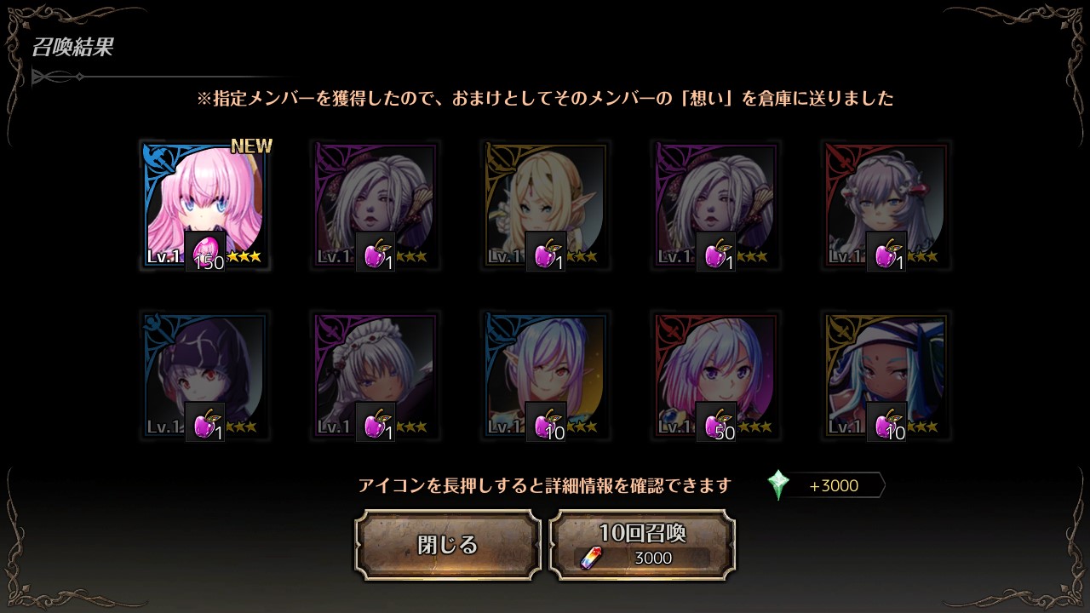Select the purple-framed white-haired portrait beside the red-framed card

(x=716, y=205)
